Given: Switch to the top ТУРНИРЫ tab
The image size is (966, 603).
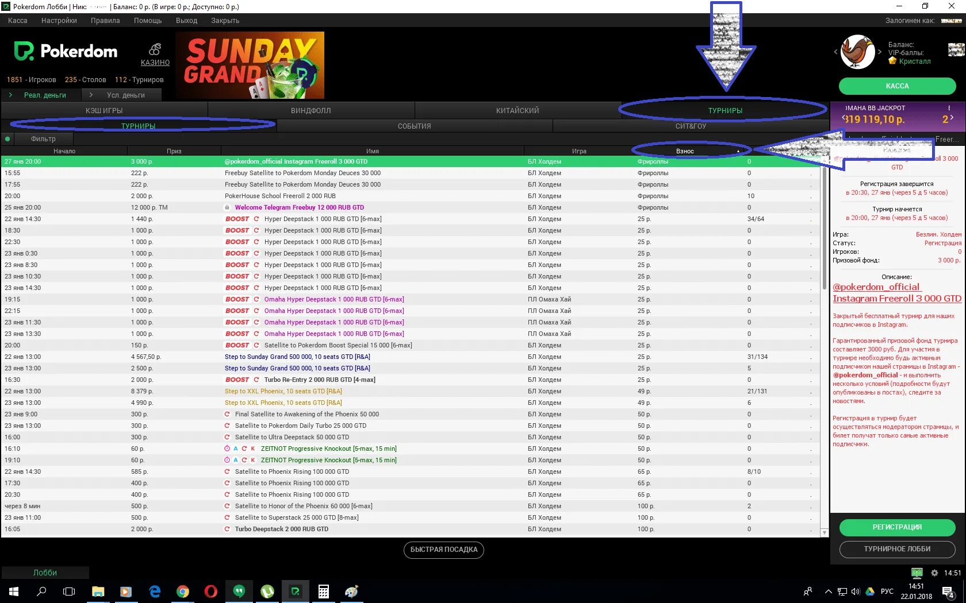Looking at the screenshot, I should (x=725, y=110).
